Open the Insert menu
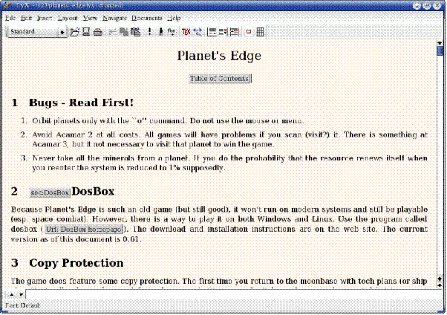This screenshot has width=447, height=315. 45,18
